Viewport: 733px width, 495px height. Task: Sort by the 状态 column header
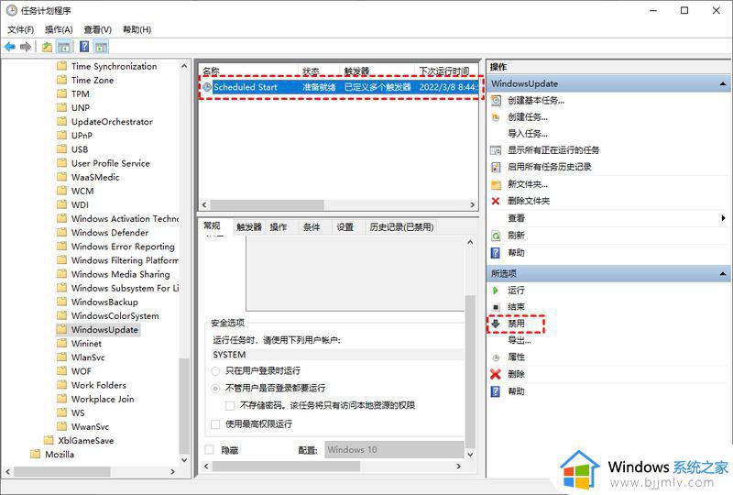point(319,71)
